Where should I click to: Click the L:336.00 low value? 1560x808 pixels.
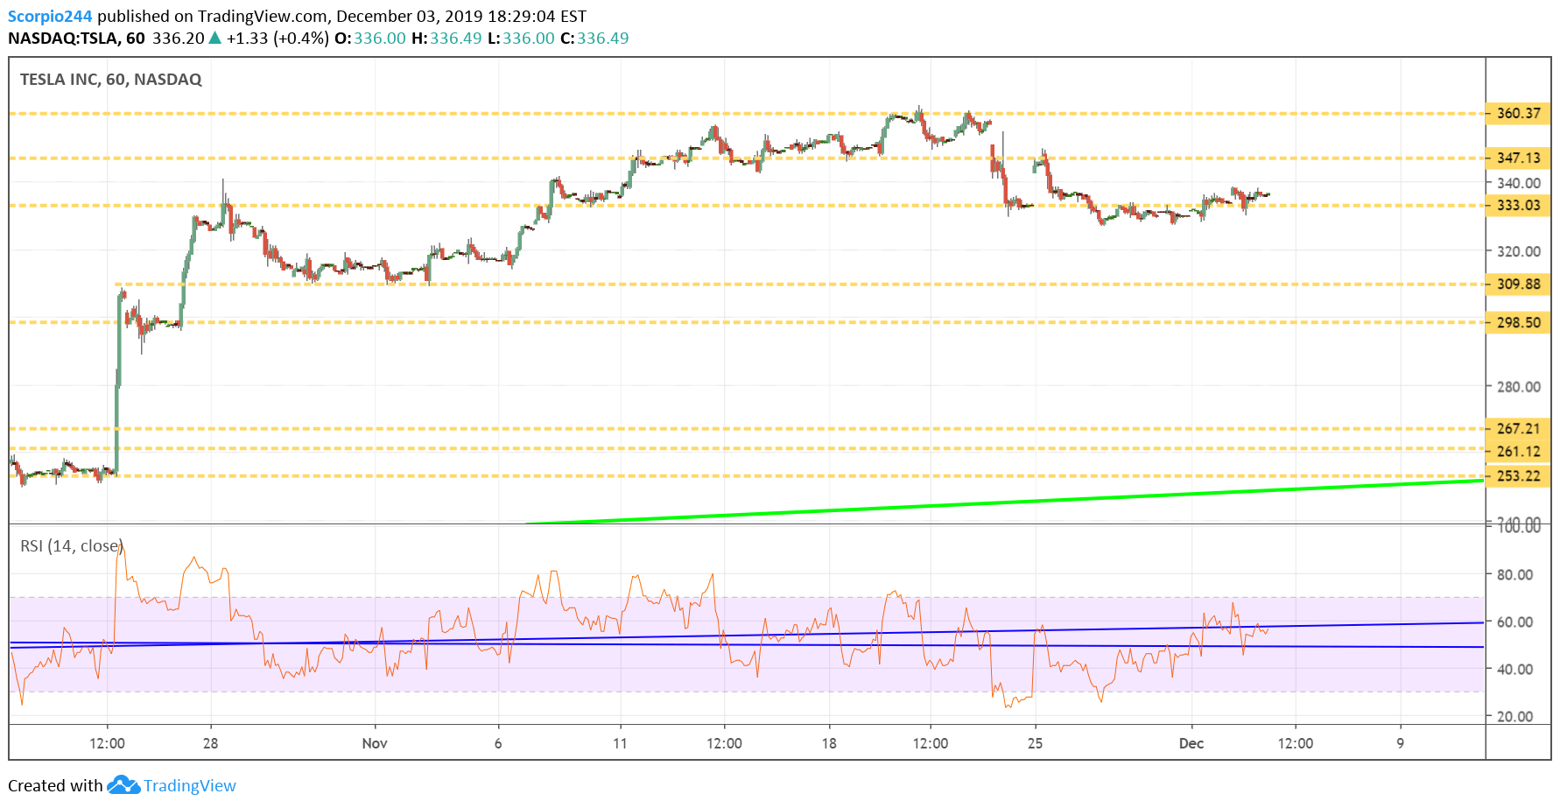click(521, 38)
